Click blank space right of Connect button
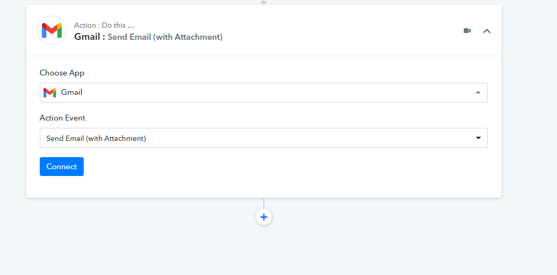Viewport: 557px width, 275px height. pyautogui.click(x=284, y=167)
